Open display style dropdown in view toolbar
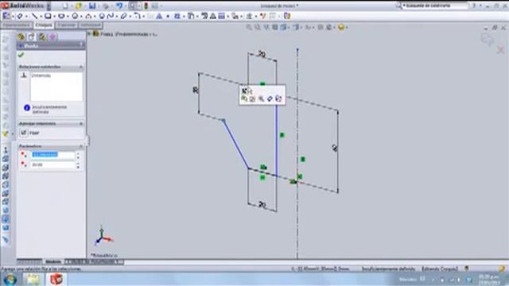The width and height of the screenshot is (509, 286). pos(301,28)
